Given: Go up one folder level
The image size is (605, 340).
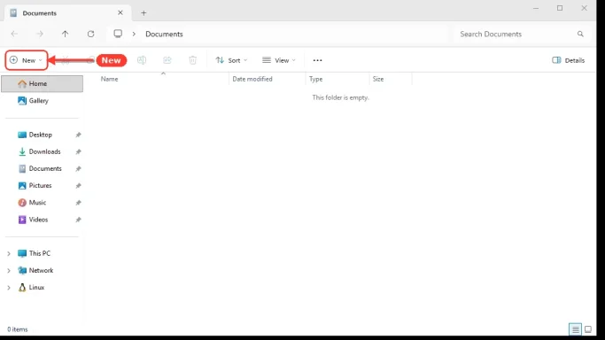Looking at the screenshot, I should click(65, 34).
